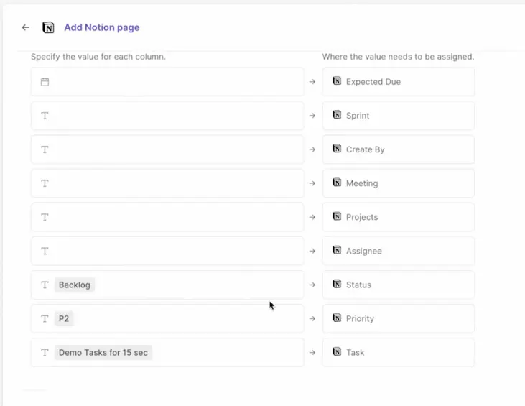This screenshot has height=406, width=525.
Task: Open the Status target column field
Action: [x=399, y=285]
